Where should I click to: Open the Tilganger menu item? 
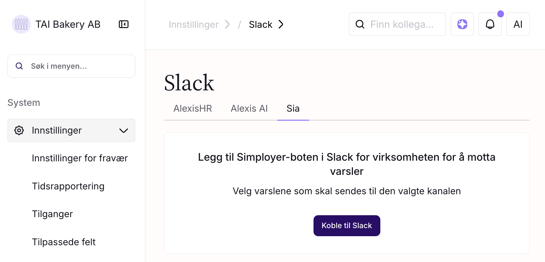pyautogui.click(x=52, y=214)
